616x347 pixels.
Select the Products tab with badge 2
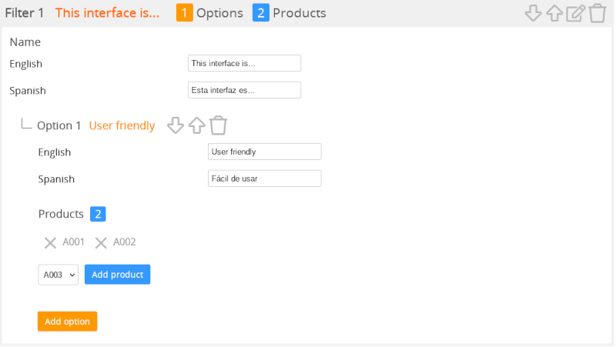pyautogui.click(x=290, y=13)
